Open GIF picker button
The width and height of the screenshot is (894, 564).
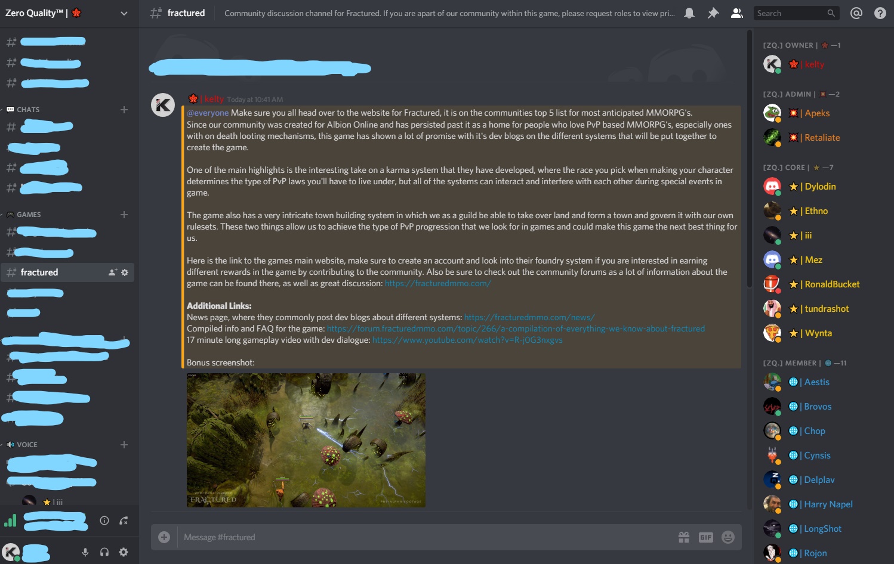click(706, 537)
